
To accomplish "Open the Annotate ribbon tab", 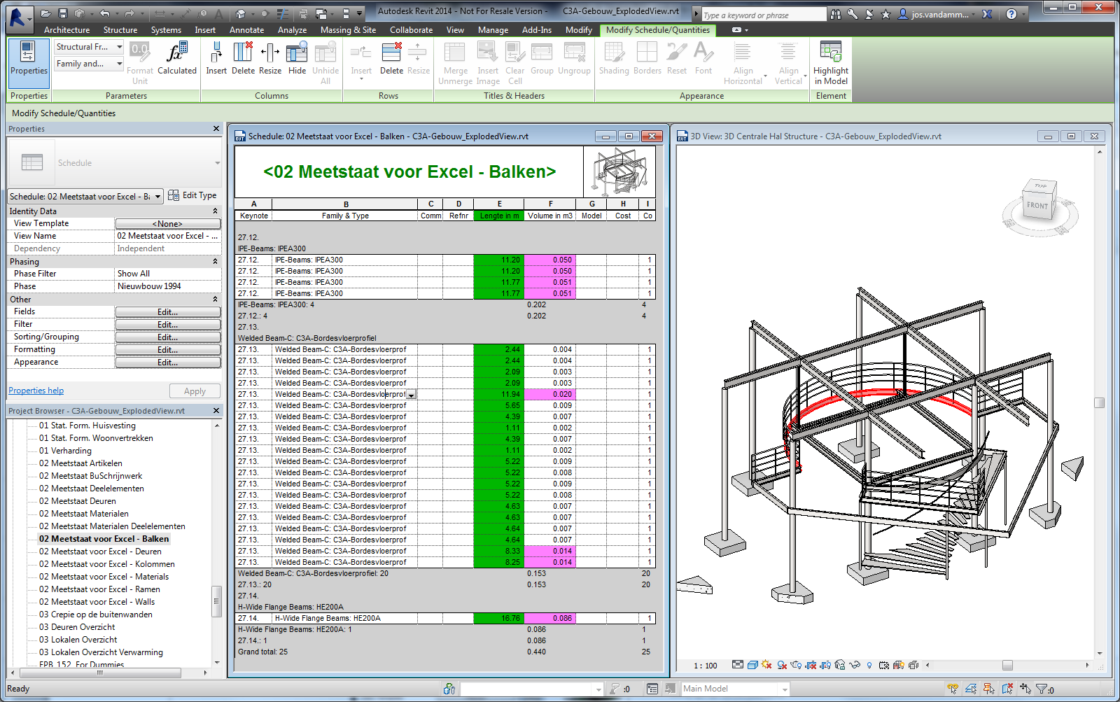I will click(246, 30).
